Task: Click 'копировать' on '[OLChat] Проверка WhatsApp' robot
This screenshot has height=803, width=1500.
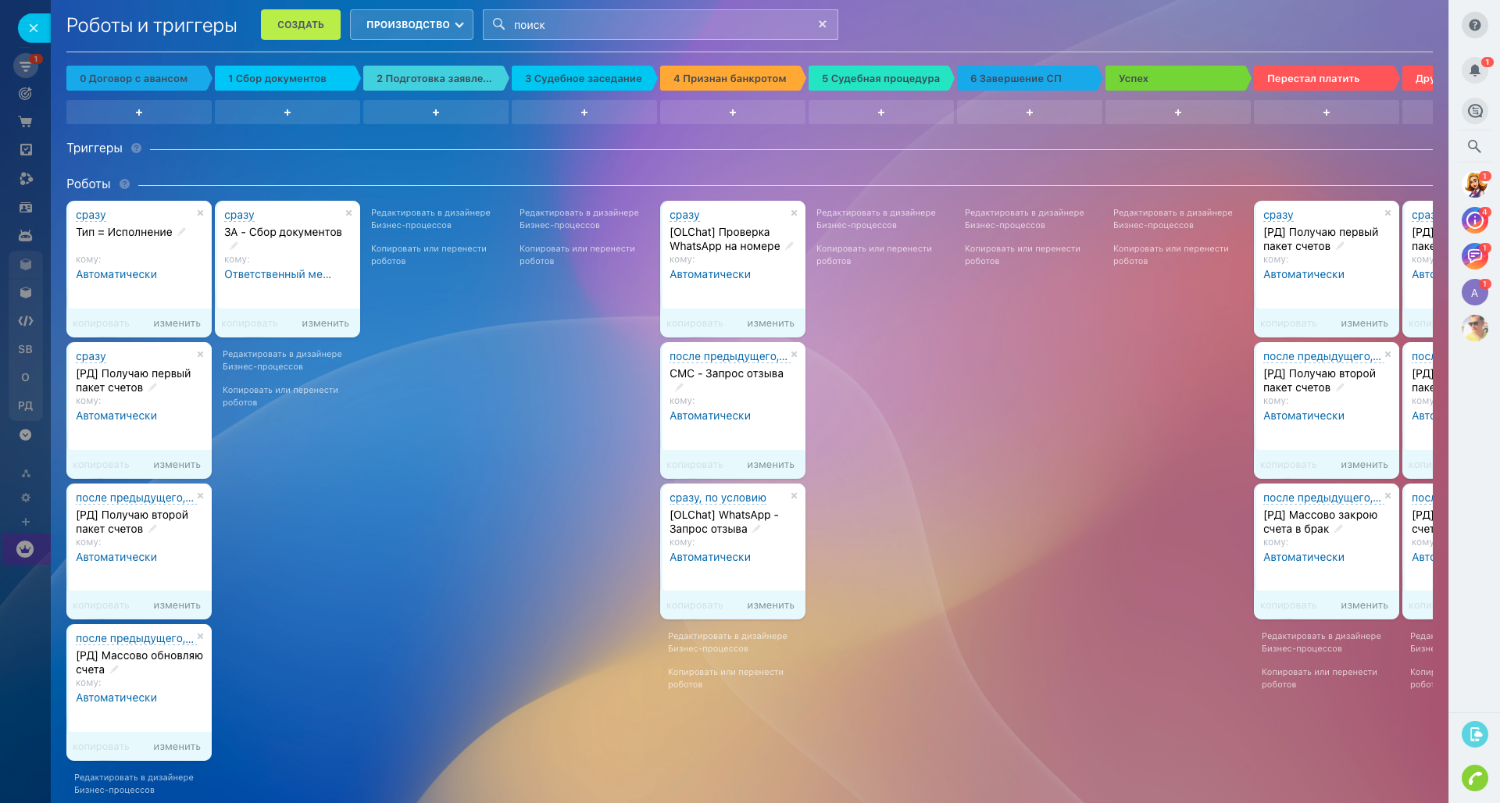Action: (695, 323)
